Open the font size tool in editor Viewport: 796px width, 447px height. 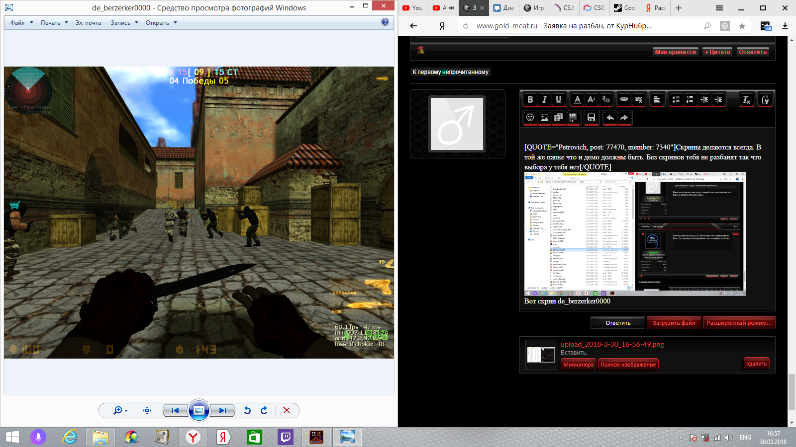point(591,100)
